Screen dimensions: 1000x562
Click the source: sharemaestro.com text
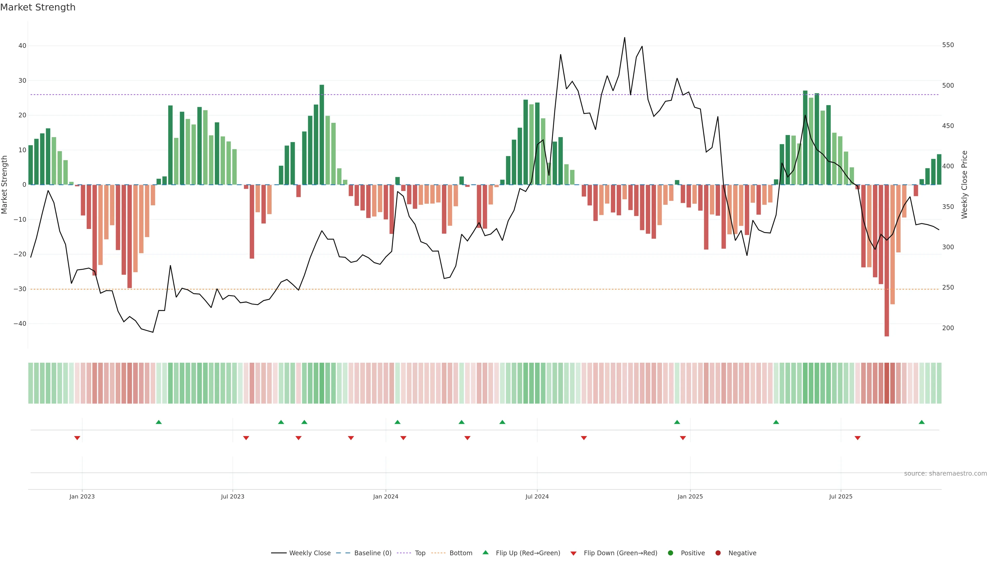coord(945,474)
